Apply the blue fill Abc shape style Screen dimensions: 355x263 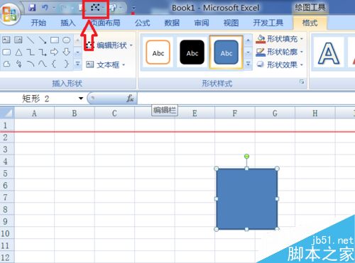226,52
